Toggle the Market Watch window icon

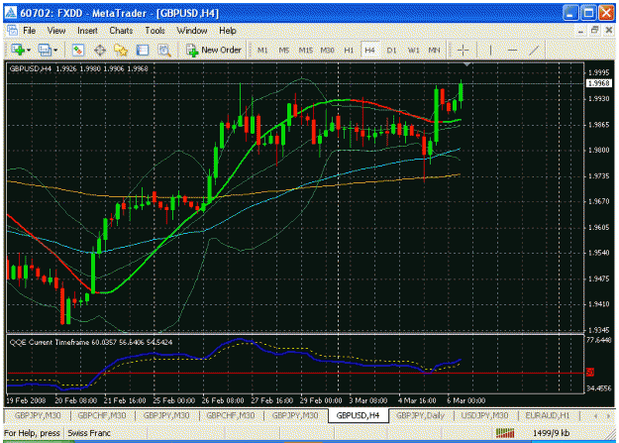coord(78,50)
